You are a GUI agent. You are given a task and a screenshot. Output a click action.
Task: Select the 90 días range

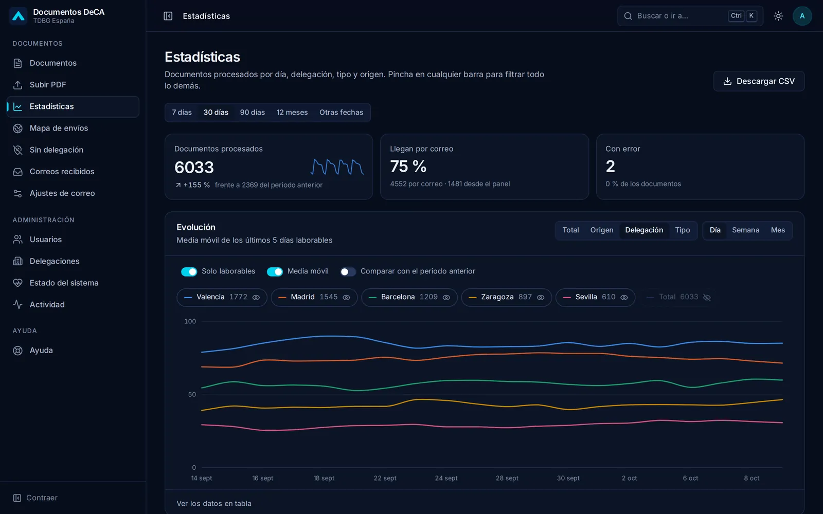click(x=253, y=113)
